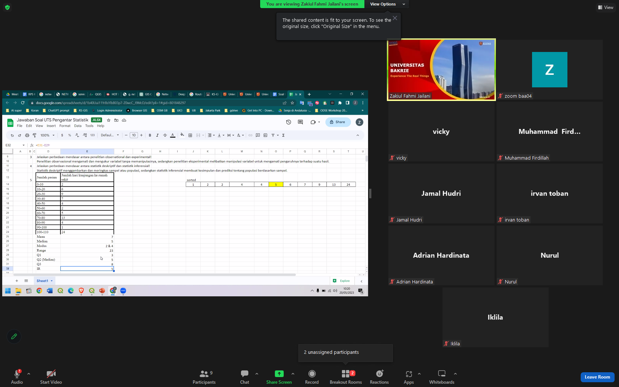619x387 pixels.
Task: Open Whiteboards
Action: pos(441,377)
